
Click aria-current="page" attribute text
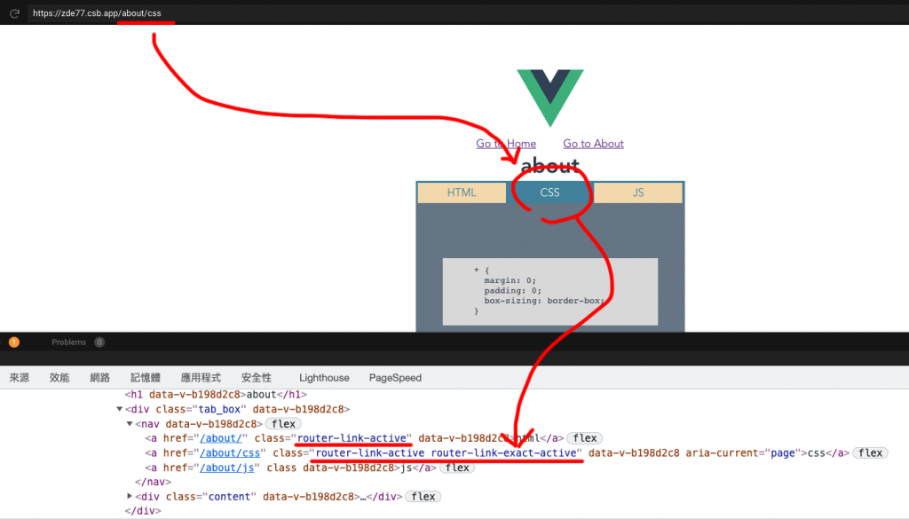tap(742, 453)
